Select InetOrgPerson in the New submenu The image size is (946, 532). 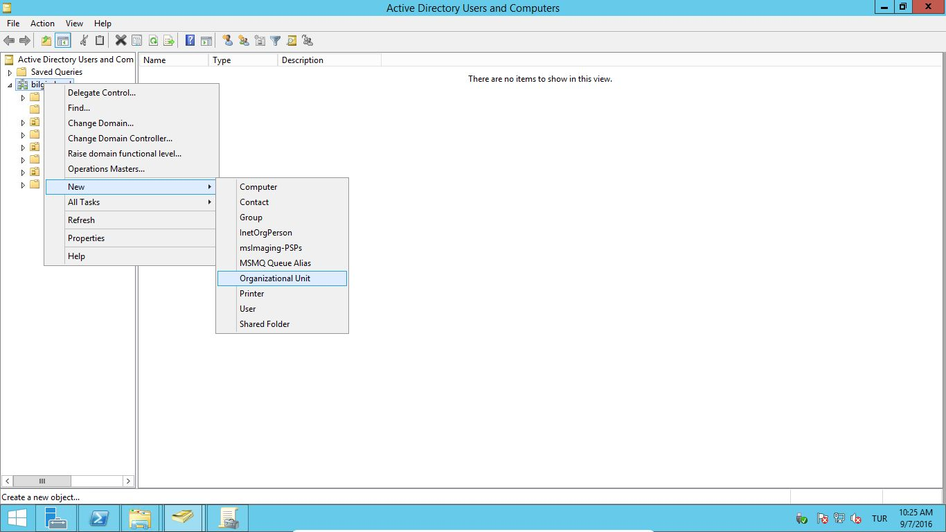click(x=282, y=233)
